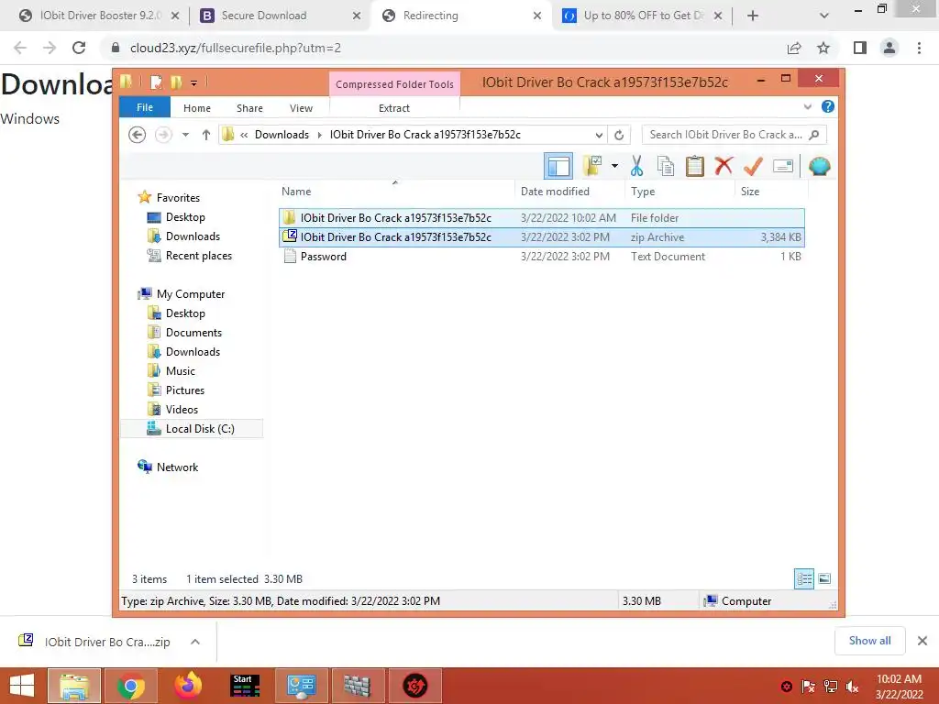The height and width of the screenshot is (704, 939).
Task: Click Show all downloads button
Action: (869, 641)
